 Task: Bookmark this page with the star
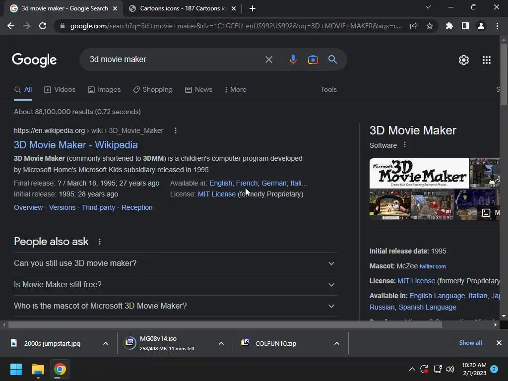430,26
